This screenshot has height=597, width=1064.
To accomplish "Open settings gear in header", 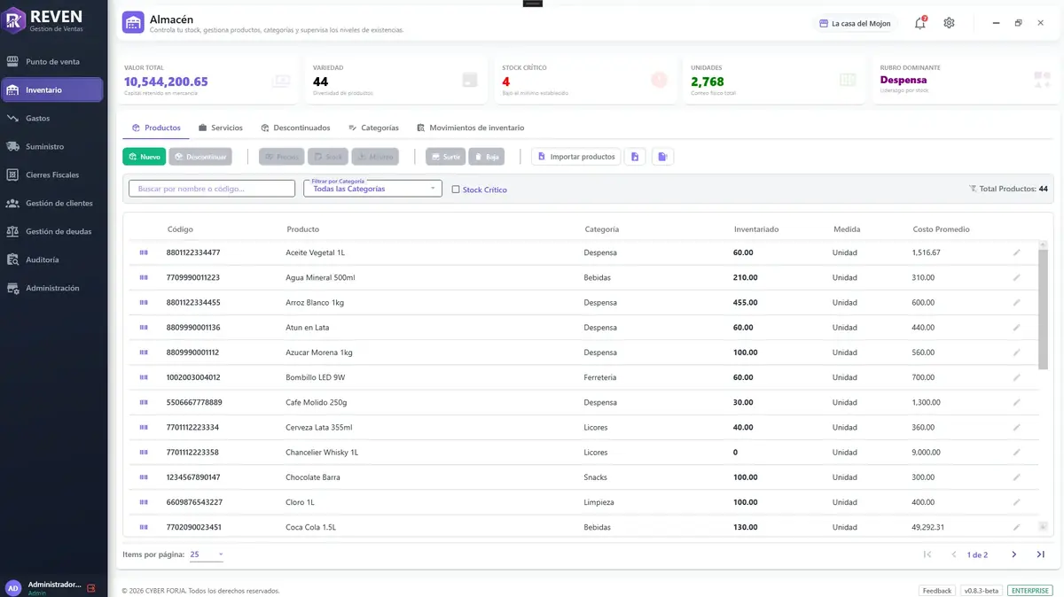I will (949, 23).
